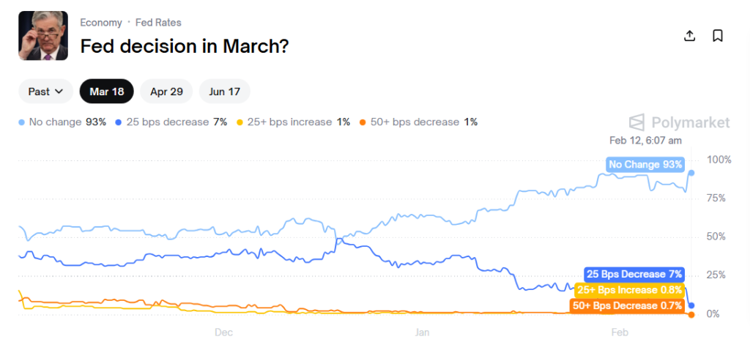Switch to the Jun 17 tab

(x=224, y=92)
